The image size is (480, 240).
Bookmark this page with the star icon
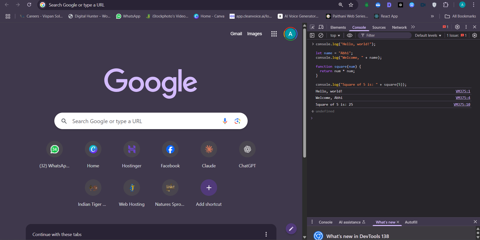351,5
